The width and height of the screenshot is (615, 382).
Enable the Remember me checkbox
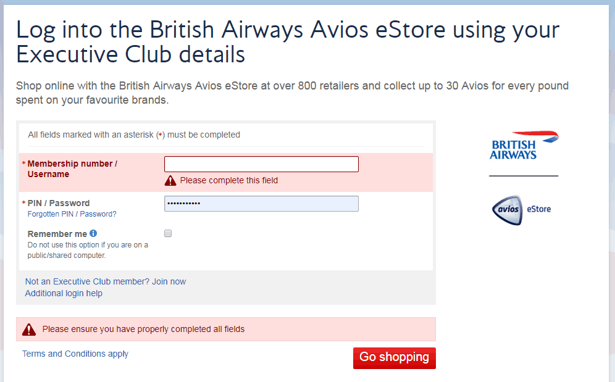coord(167,233)
